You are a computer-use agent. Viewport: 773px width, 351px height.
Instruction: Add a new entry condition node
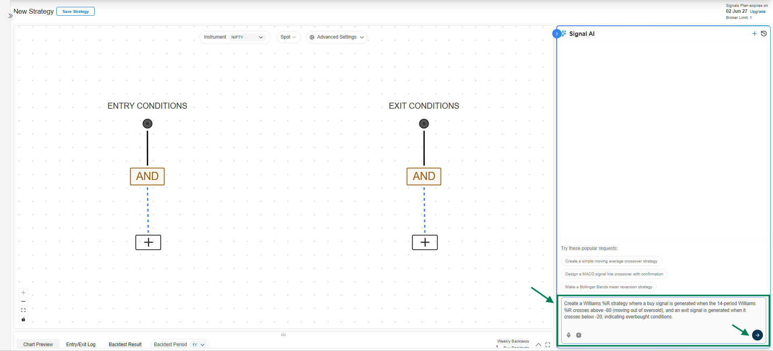(x=148, y=242)
